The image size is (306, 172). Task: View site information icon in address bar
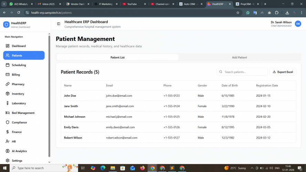27,13
